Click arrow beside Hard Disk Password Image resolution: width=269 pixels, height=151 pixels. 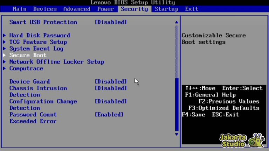[5, 35]
